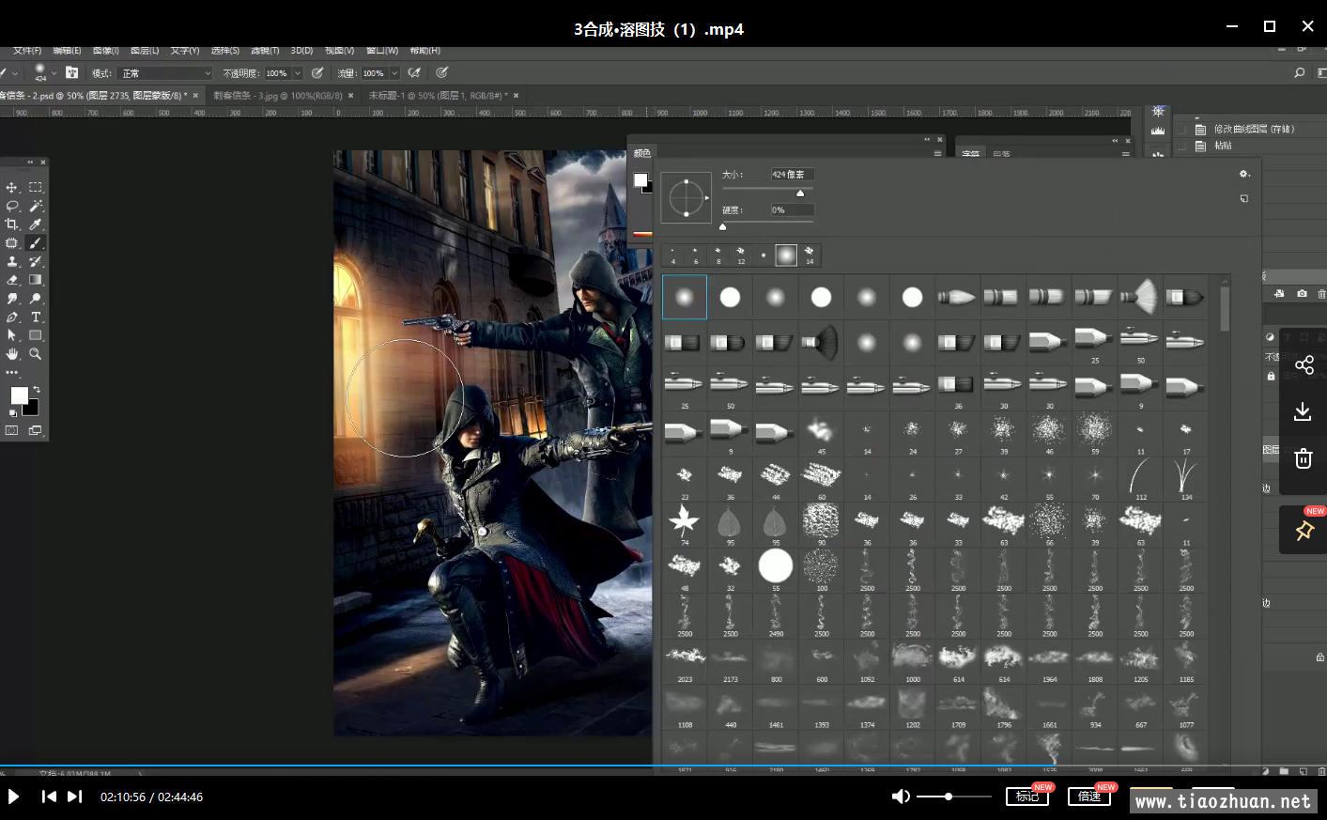Open the 文件(F) menu
Screen dimensions: 1327x820
tap(27, 51)
